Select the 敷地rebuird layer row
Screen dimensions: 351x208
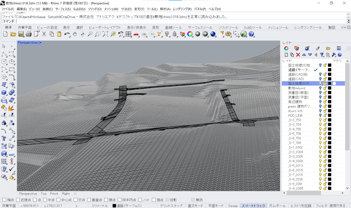313,88
